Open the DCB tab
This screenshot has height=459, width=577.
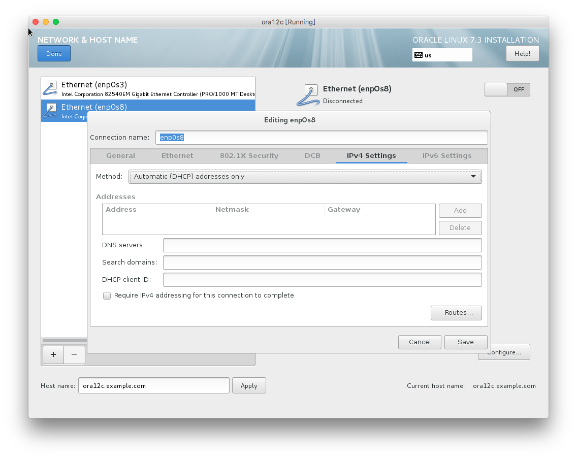[x=312, y=155]
